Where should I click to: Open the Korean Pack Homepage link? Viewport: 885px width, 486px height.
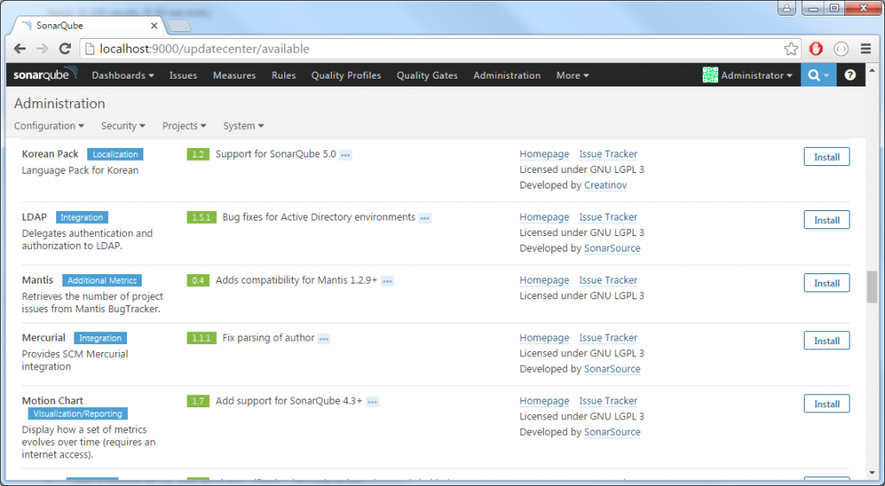[x=544, y=154]
